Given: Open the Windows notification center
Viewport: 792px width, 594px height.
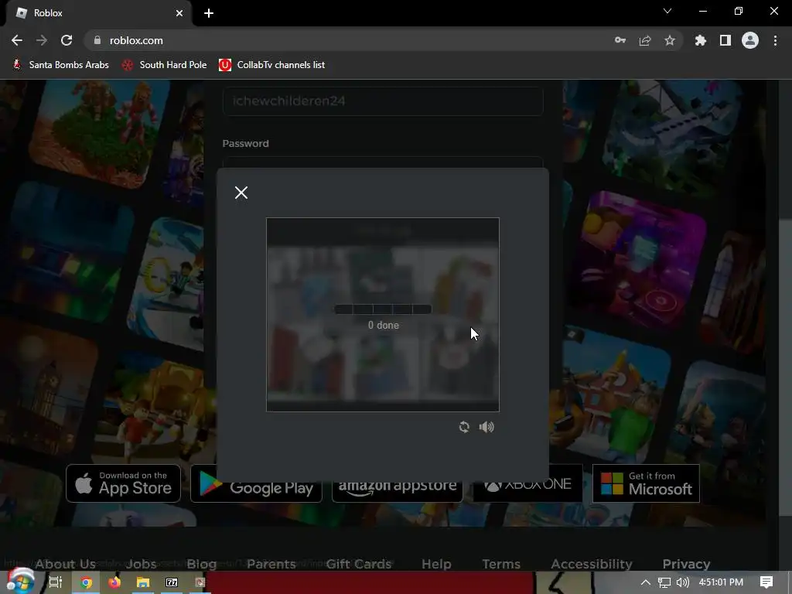Looking at the screenshot, I should (x=766, y=582).
